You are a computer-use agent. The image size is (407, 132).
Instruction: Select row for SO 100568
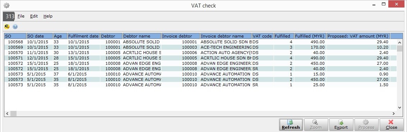(200, 41)
